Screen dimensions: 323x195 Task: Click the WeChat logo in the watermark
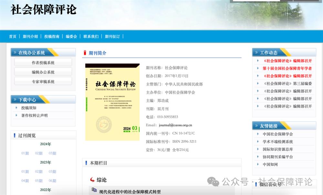pyautogui.click(x=213, y=181)
